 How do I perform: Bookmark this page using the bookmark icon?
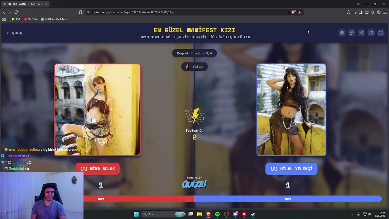point(80,12)
